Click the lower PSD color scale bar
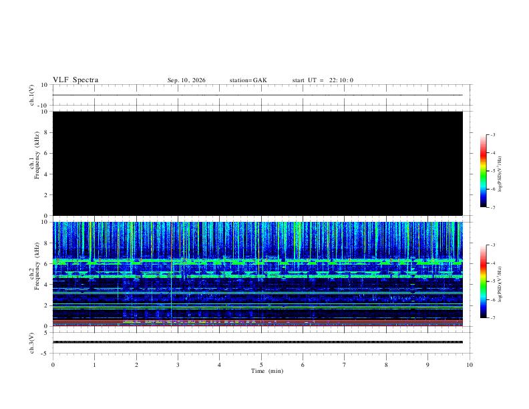The width and height of the screenshot is (529, 409). pos(483,281)
